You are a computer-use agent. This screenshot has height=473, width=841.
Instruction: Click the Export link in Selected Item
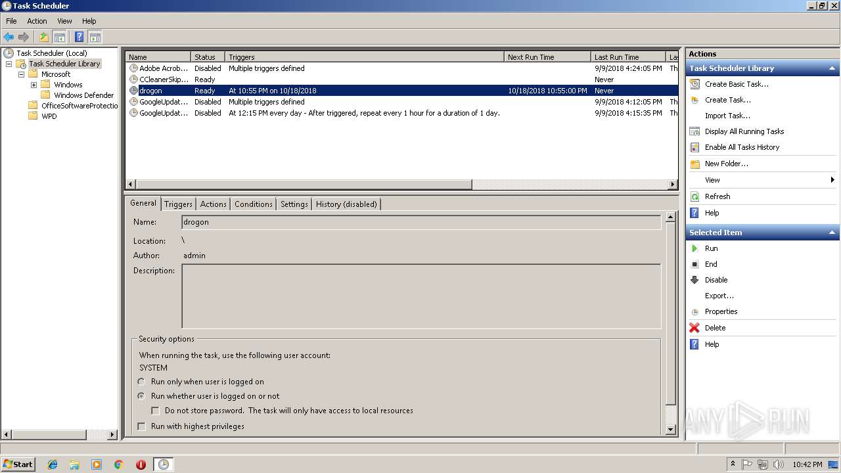tap(719, 296)
